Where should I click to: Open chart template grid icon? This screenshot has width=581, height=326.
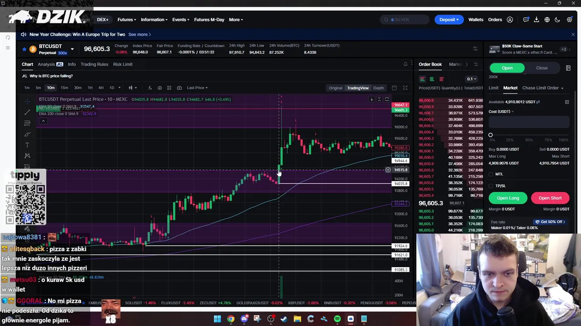tap(169, 88)
